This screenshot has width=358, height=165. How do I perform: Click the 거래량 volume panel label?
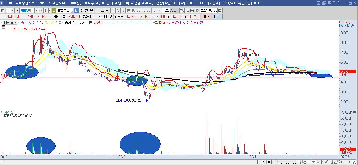(x=9, y=112)
